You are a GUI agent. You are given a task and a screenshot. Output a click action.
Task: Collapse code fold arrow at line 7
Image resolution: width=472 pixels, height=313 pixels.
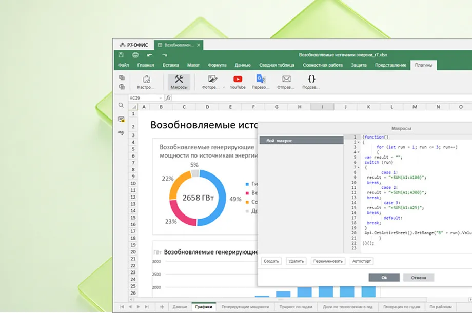(x=359, y=167)
